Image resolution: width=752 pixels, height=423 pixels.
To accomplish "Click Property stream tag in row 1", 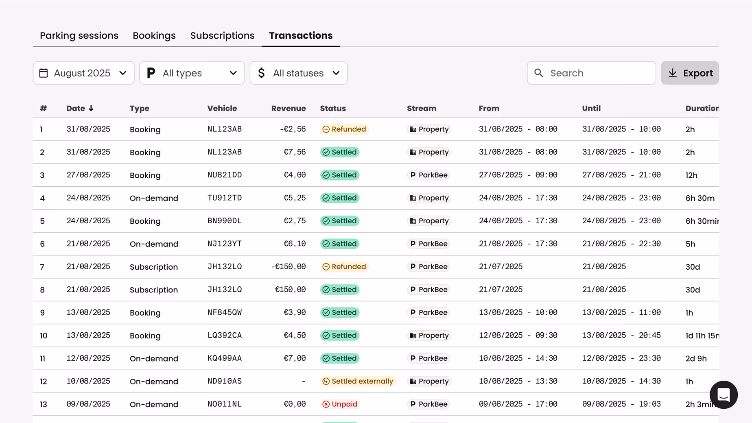I will 429,129.
